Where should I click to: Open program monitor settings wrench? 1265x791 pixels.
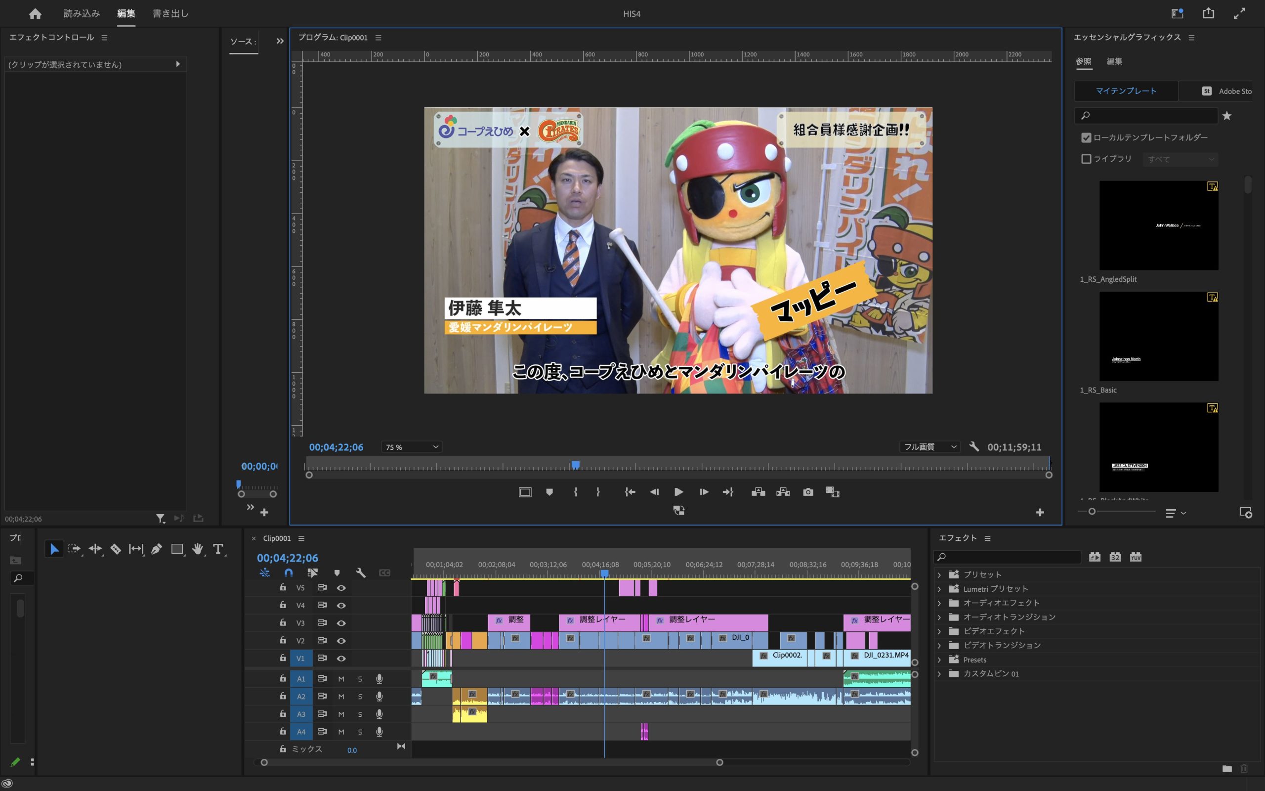(973, 447)
